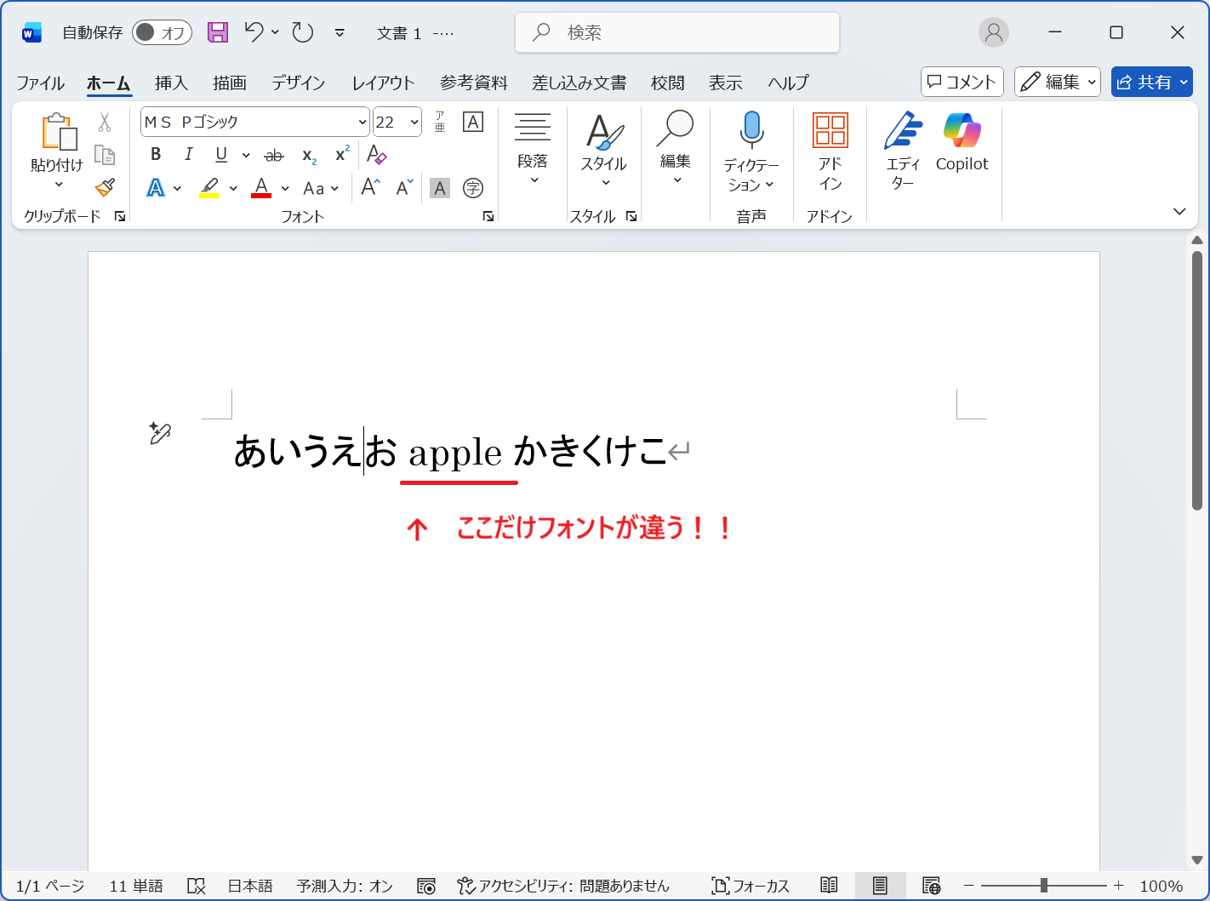Click the Cut scissors icon
1210x901 pixels.
point(105,123)
